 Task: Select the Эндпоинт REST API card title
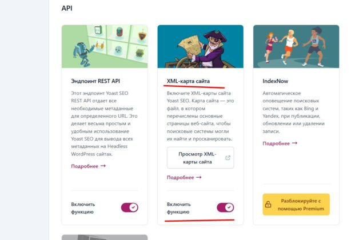[95, 81]
